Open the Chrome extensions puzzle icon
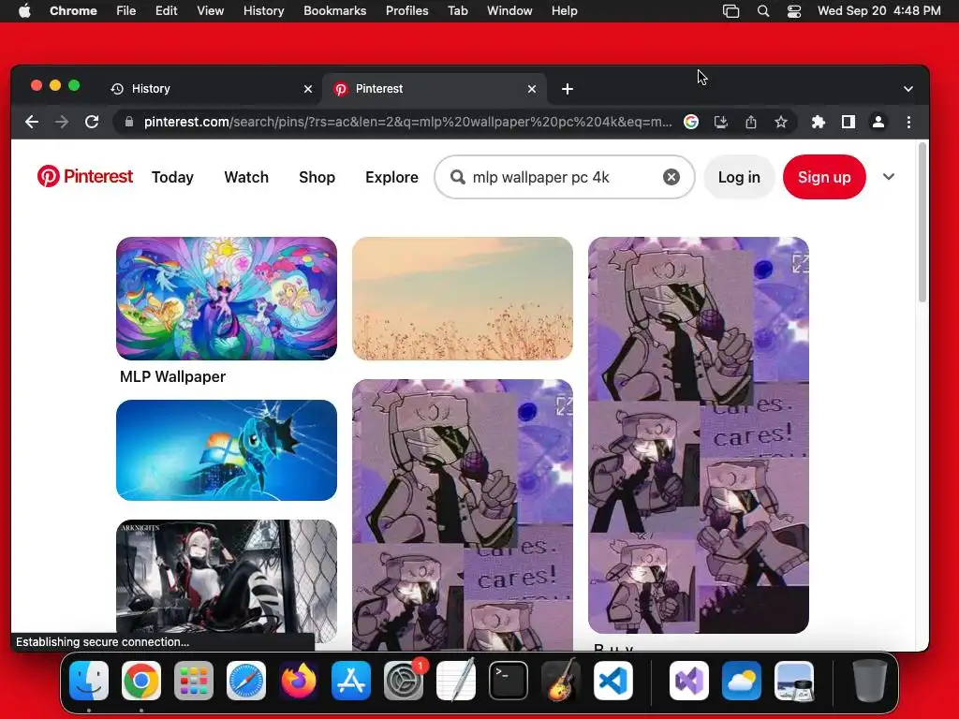959x719 pixels. [819, 122]
